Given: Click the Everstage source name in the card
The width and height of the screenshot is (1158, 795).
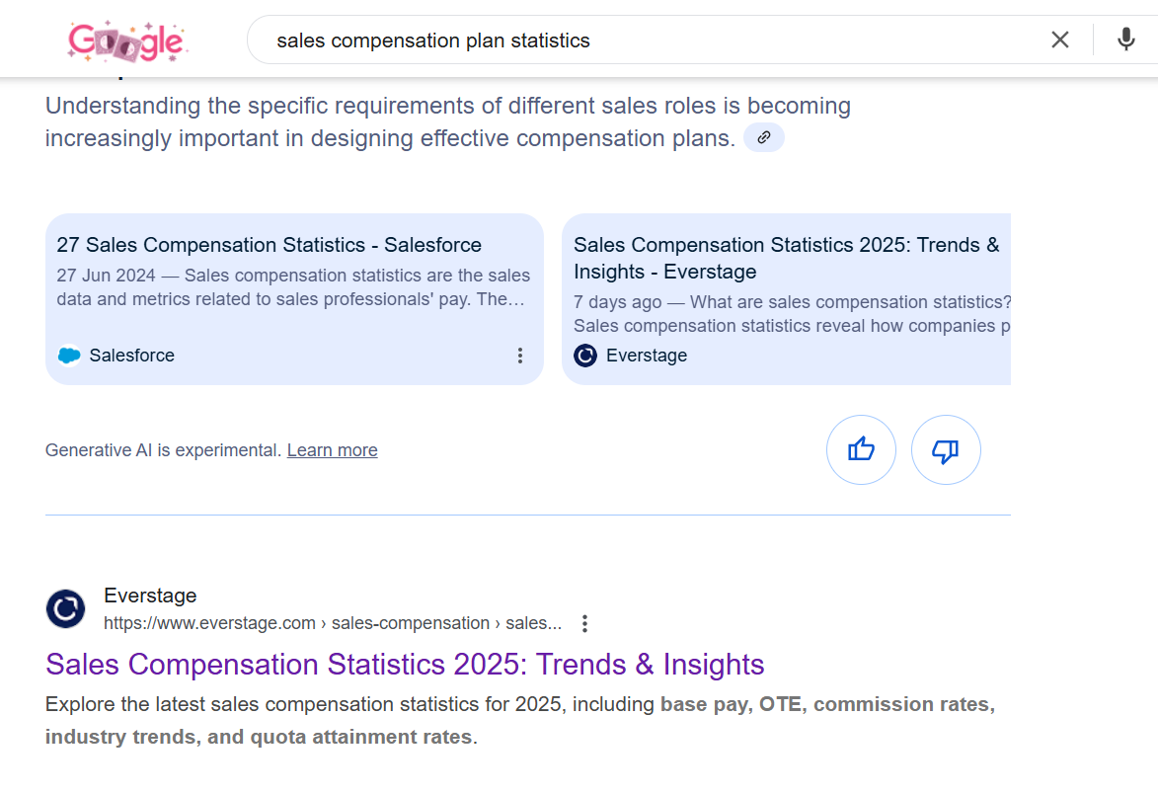Looking at the screenshot, I should [x=647, y=356].
